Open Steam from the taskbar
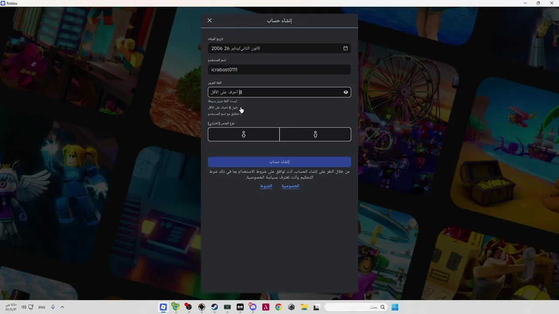Viewport: 559px width, 314px height. click(x=214, y=307)
